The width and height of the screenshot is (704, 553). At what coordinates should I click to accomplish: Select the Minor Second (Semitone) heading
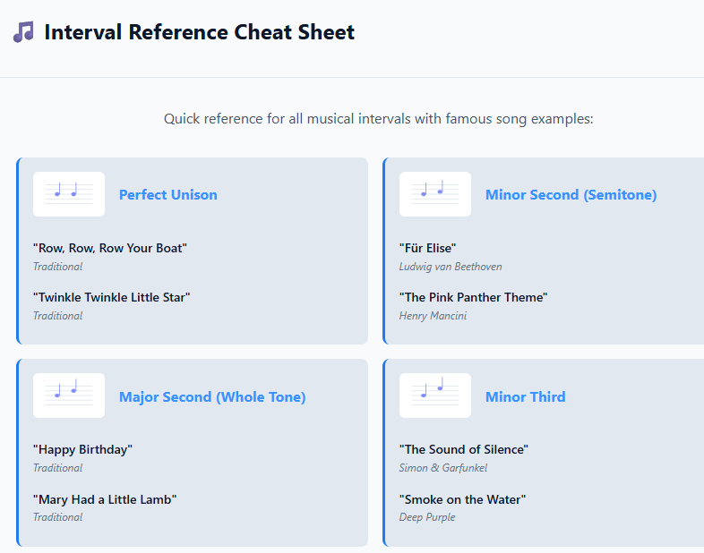pos(571,195)
